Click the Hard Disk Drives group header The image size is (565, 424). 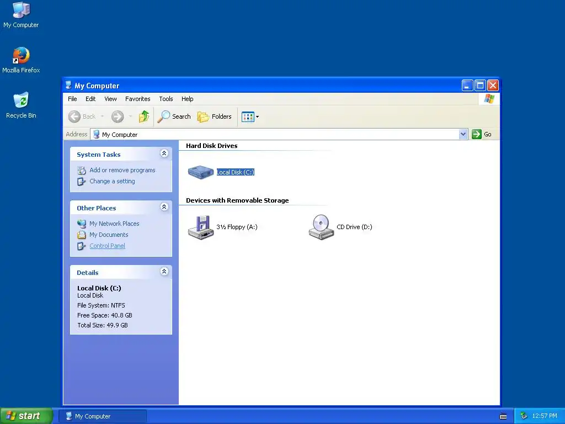tap(211, 146)
